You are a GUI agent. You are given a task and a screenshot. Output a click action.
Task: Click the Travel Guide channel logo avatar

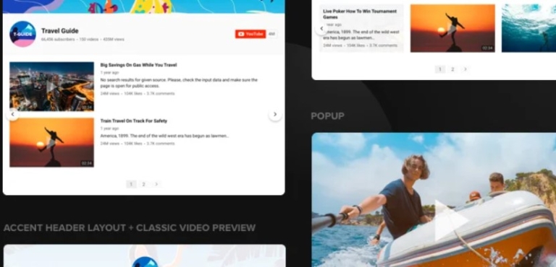(x=22, y=34)
